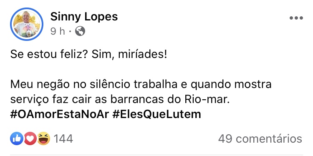Open Sinny Lopes profile picture
Image resolution: width=313 pixels, height=156 pixels.
click(x=27, y=24)
